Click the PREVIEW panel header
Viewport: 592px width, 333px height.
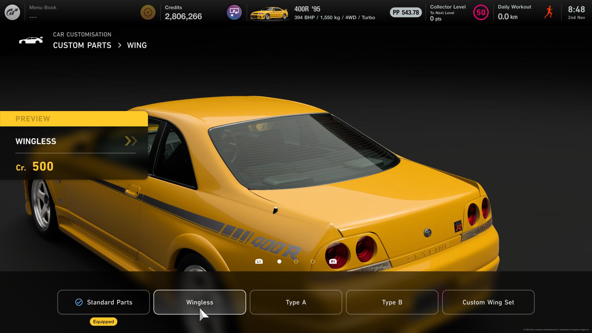click(74, 119)
